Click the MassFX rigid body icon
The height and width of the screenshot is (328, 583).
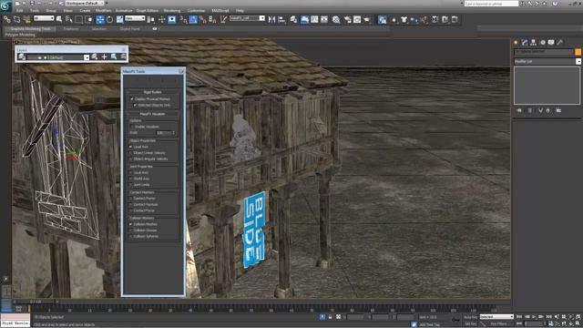tap(394, 19)
